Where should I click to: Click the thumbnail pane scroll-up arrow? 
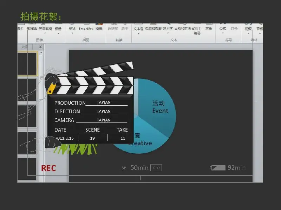click(x=41, y=53)
